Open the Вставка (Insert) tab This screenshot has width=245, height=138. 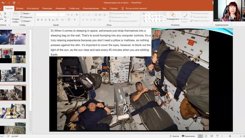coord(20,8)
